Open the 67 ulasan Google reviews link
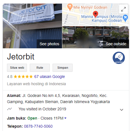This screenshot has height=131, width=131. pos(50,77)
